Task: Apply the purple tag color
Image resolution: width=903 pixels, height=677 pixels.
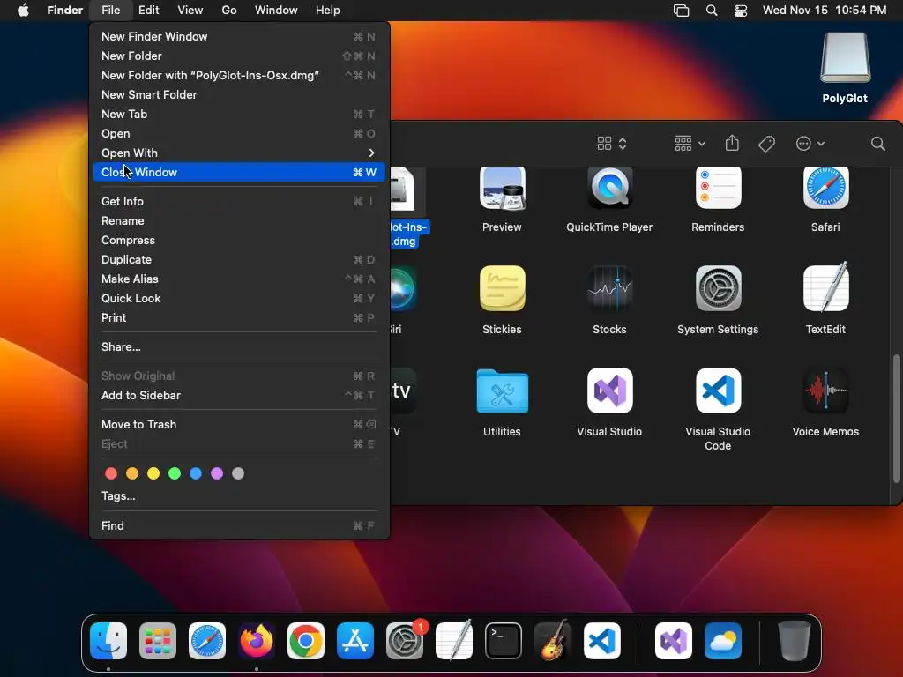Action: [x=217, y=473]
